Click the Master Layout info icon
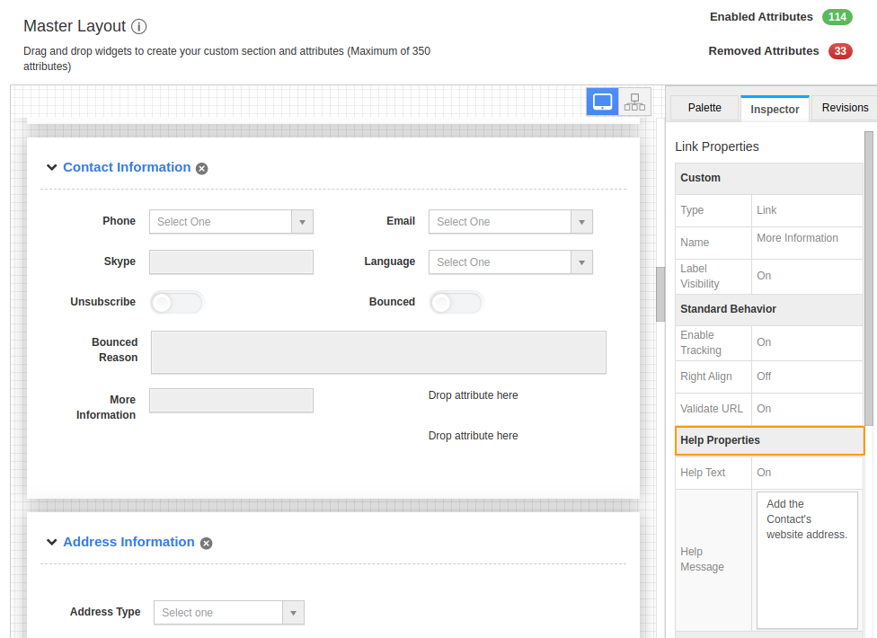 tap(139, 27)
